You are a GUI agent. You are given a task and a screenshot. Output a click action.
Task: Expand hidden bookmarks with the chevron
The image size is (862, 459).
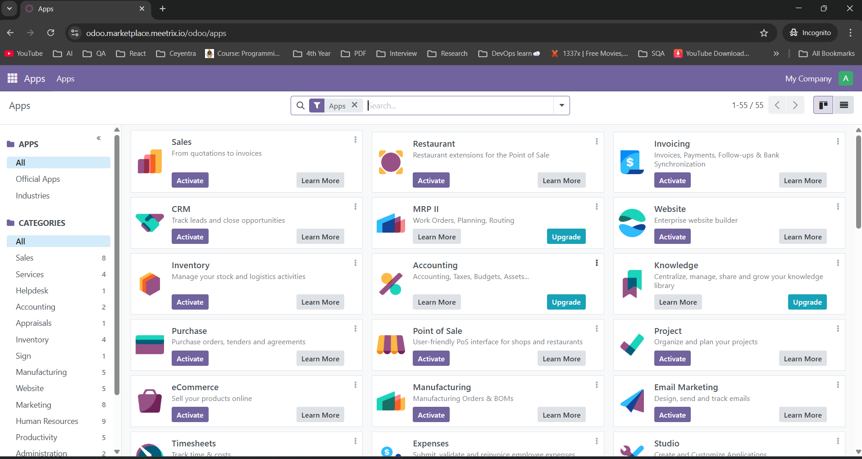(x=776, y=54)
